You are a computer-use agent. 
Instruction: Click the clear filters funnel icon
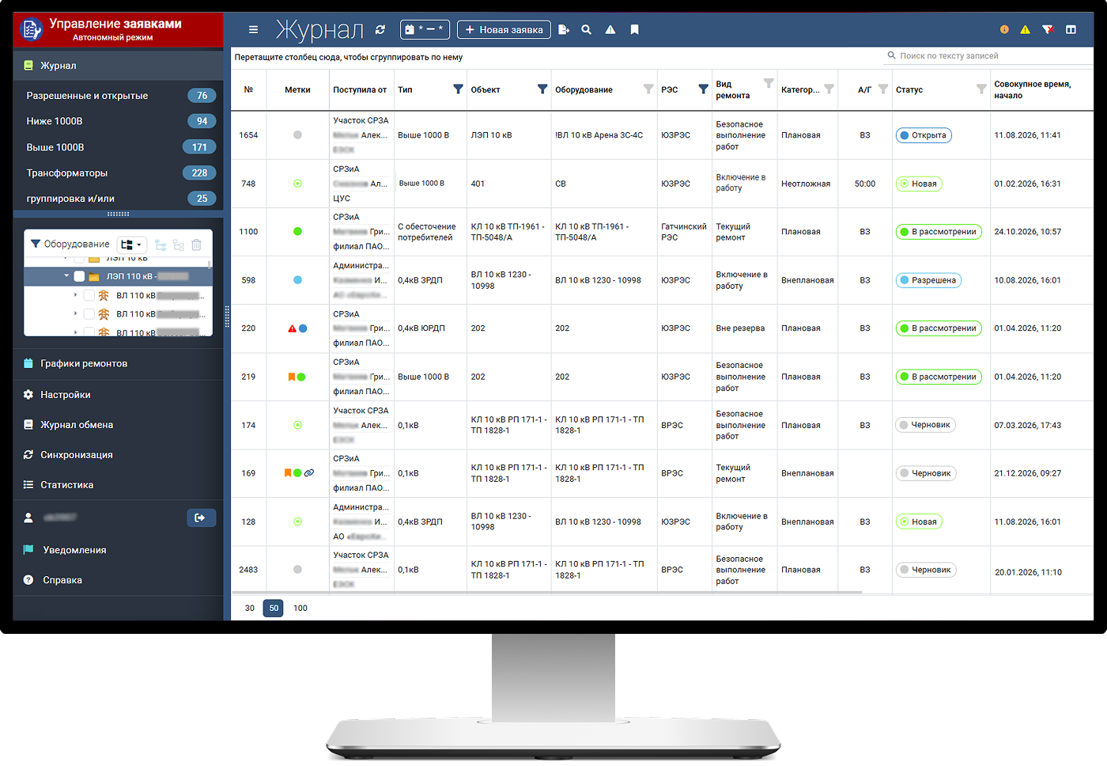point(1048,30)
